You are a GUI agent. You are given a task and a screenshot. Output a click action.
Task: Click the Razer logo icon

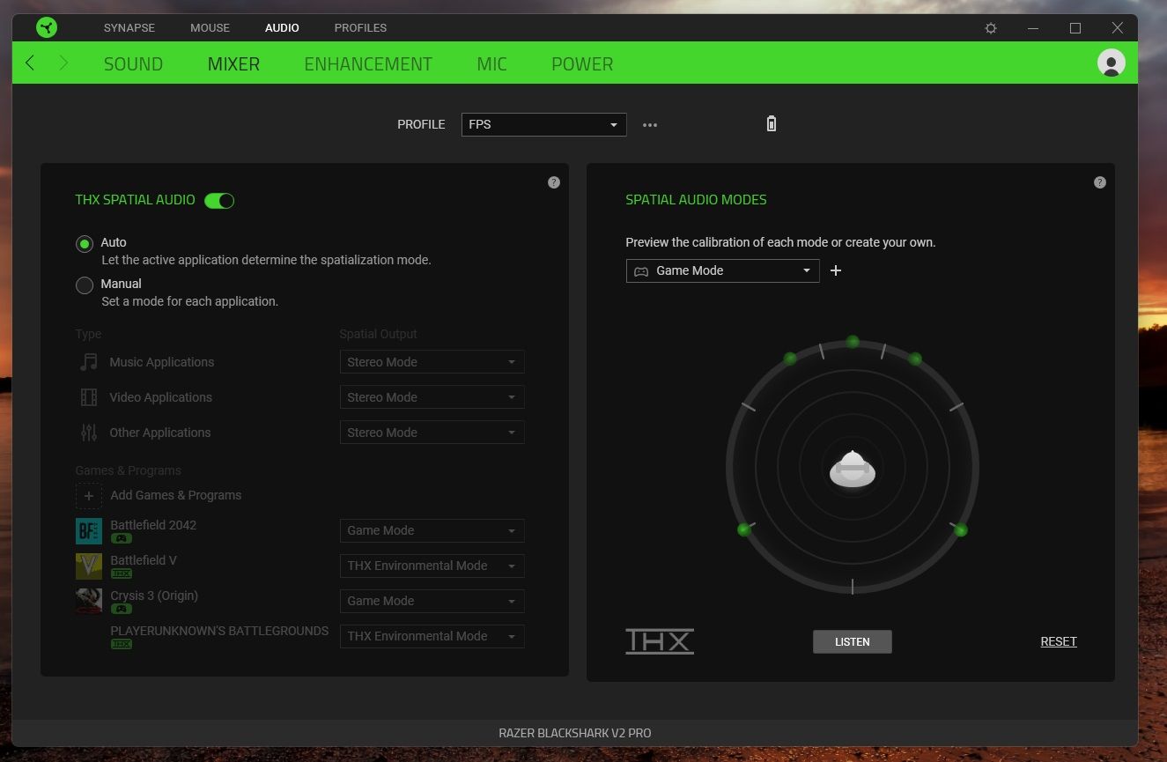click(47, 27)
